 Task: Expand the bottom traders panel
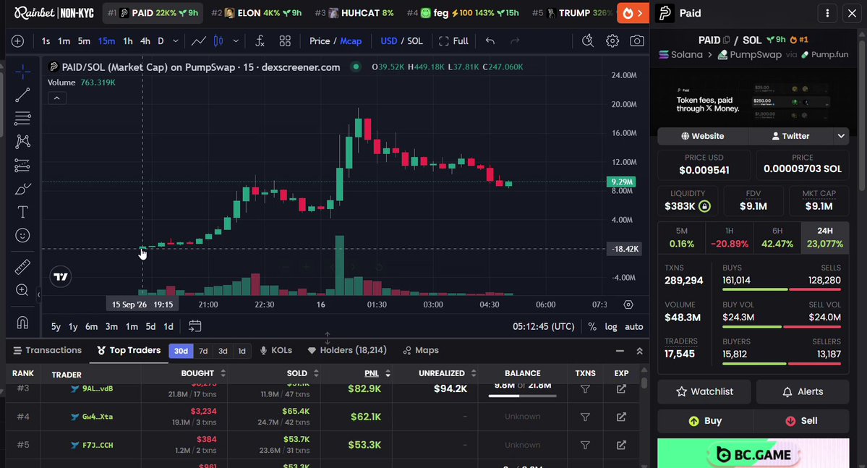pos(640,351)
